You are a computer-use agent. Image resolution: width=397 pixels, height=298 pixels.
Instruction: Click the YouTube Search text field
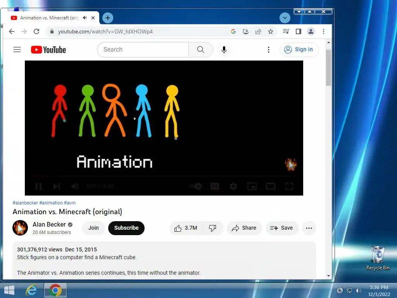(143, 49)
